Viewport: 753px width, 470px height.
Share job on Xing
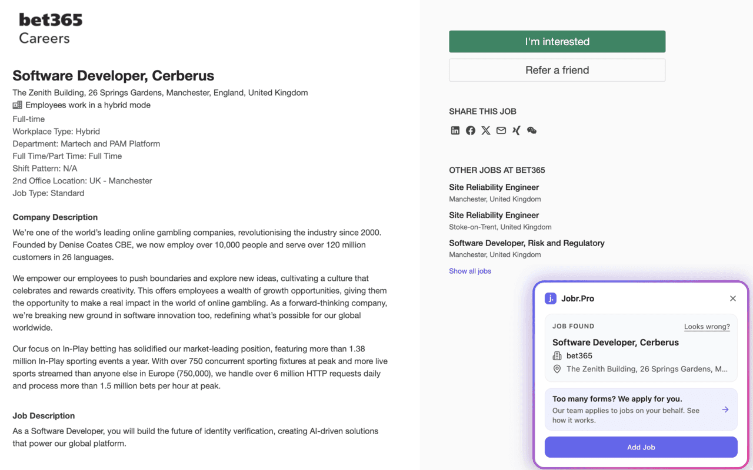click(x=517, y=130)
